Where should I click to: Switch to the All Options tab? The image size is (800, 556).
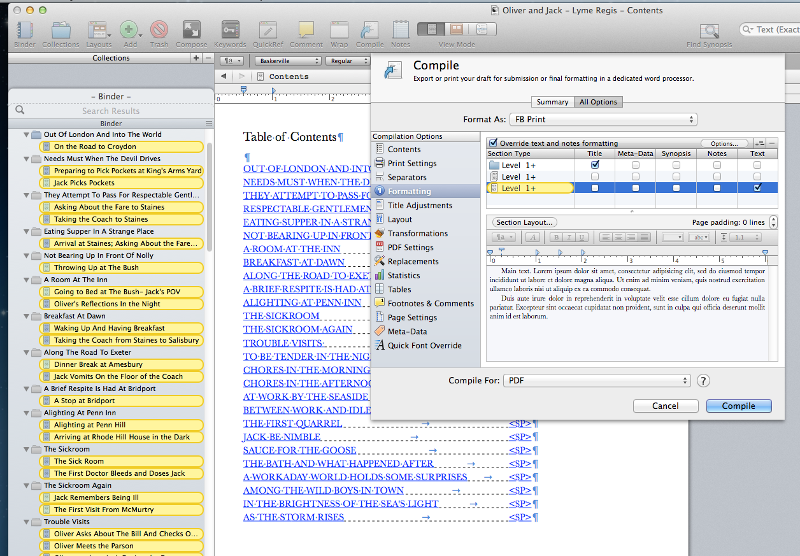(x=598, y=102)
